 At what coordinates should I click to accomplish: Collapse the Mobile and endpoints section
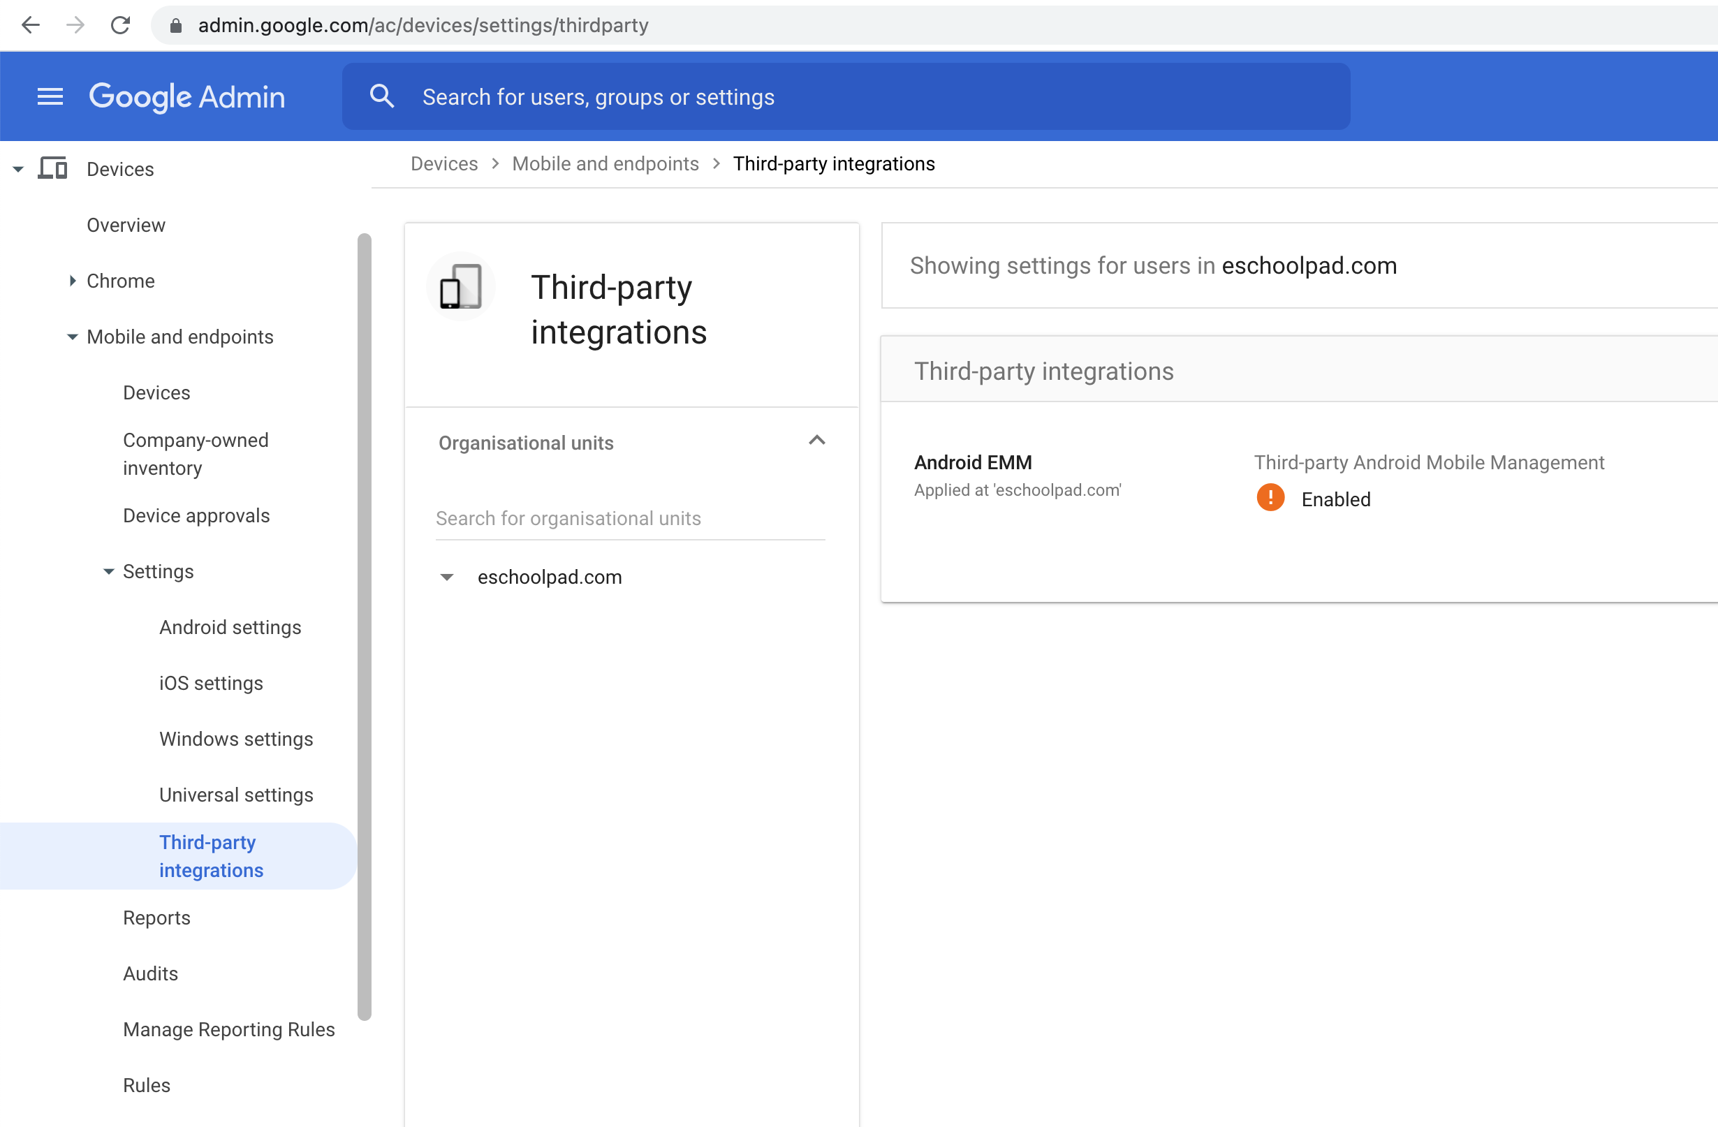click(71, 337)
